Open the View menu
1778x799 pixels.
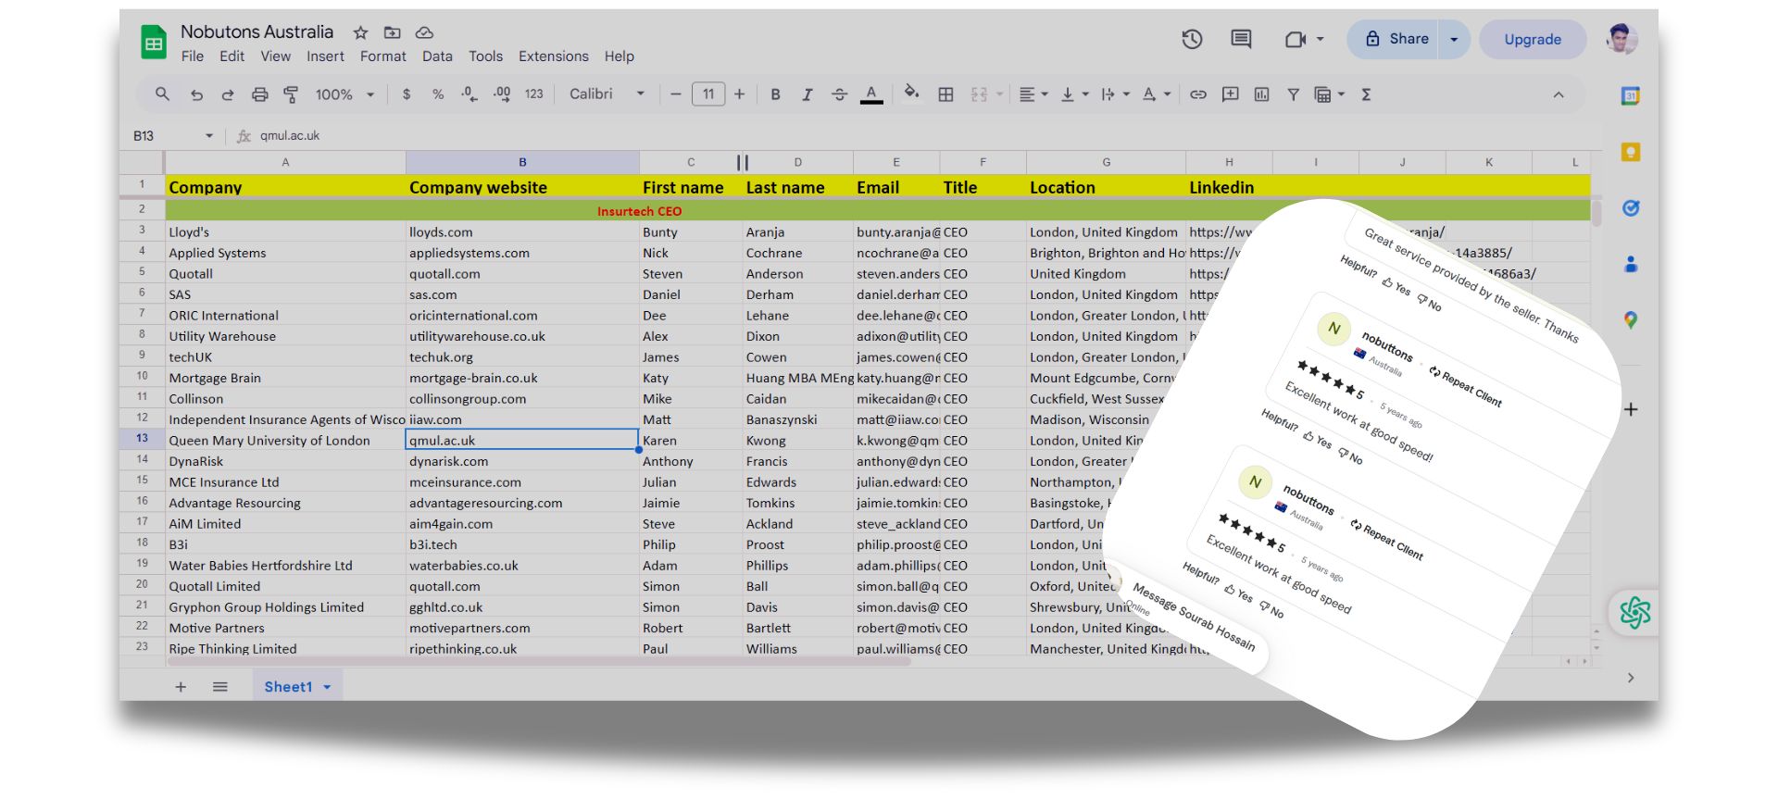(x=276, y=56)
